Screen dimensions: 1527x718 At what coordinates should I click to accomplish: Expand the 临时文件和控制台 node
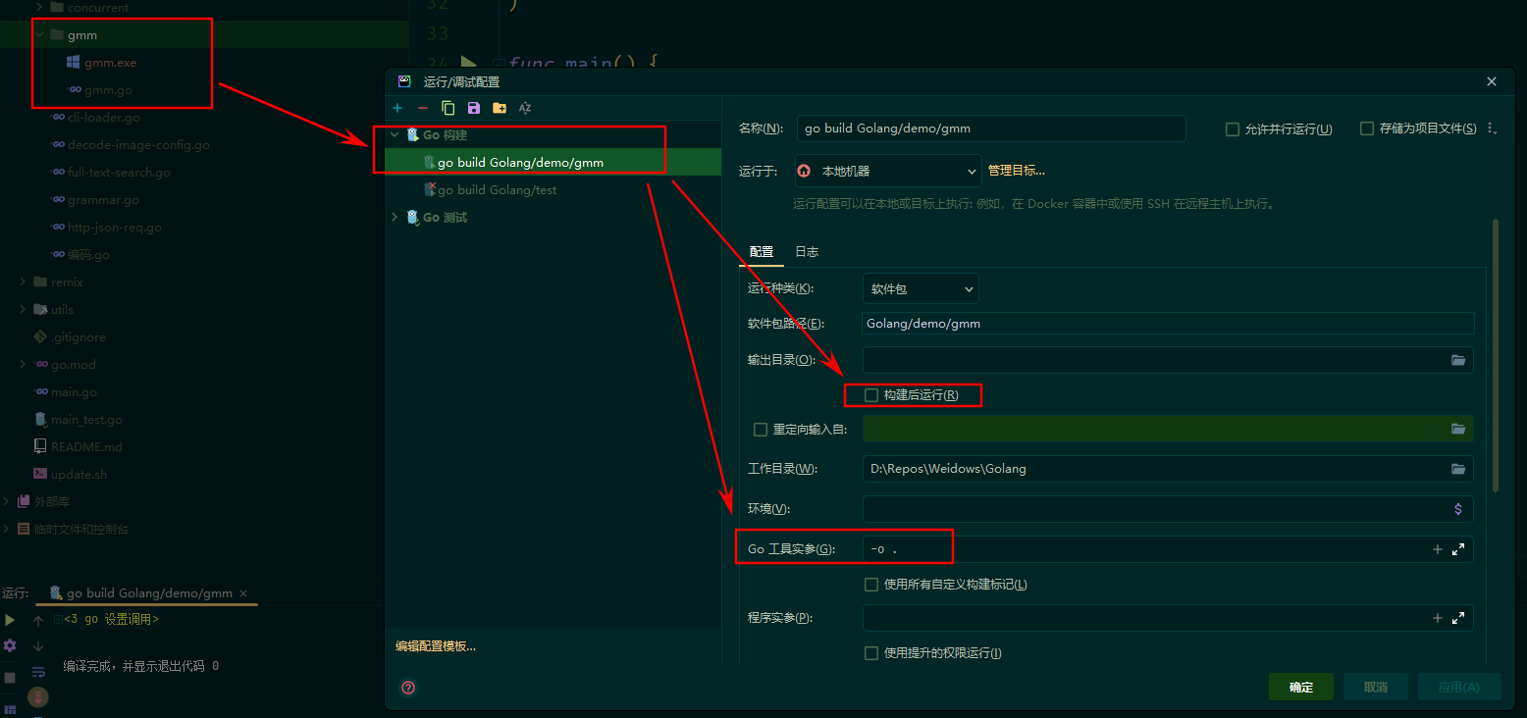point(6,530)
